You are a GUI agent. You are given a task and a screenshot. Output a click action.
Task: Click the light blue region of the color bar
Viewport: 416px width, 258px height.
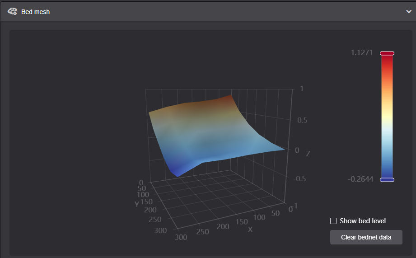pos(387,140)
